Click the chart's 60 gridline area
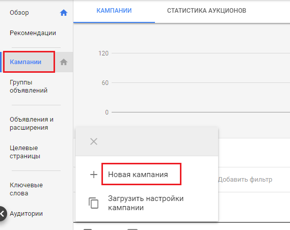The image size is (290, 230). click(x=201, y=83)
